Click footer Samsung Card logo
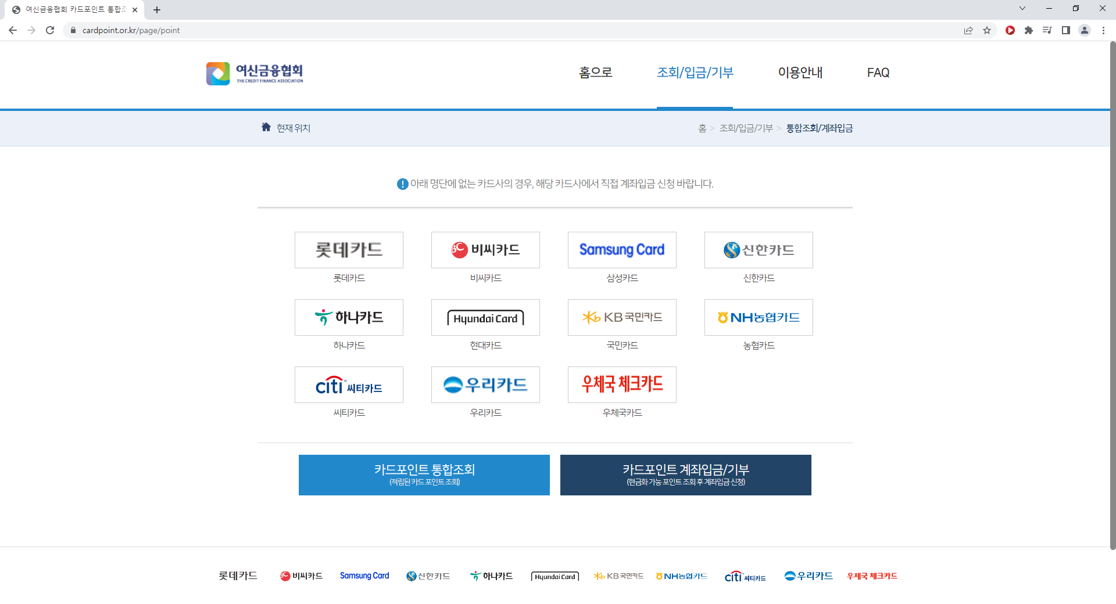The height and width of the screenshot is (604, 1116). [364, 576]
